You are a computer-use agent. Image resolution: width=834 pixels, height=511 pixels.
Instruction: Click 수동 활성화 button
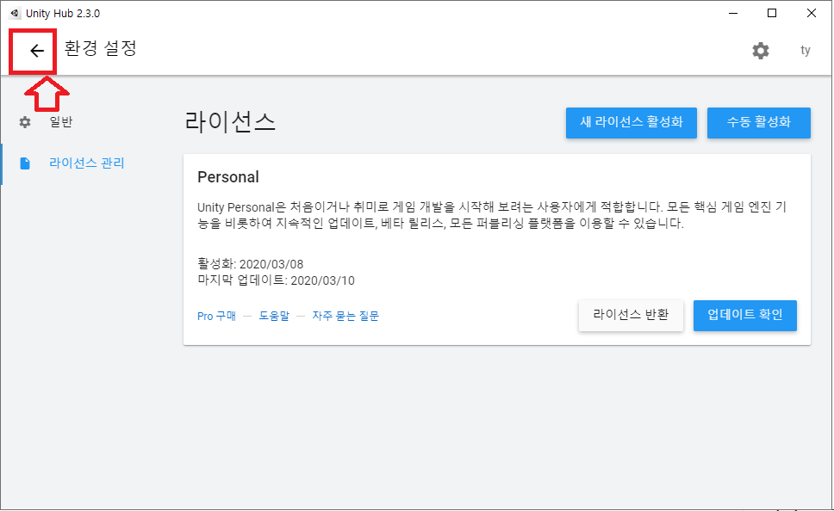(x=759, y=123)
